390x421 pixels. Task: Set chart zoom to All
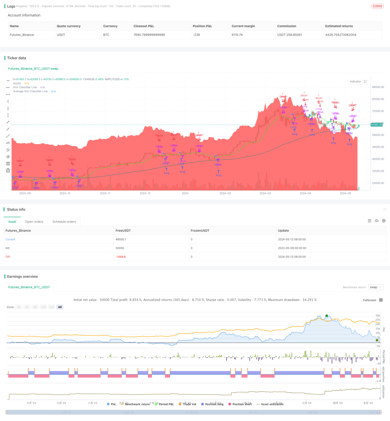coord(60,307)
